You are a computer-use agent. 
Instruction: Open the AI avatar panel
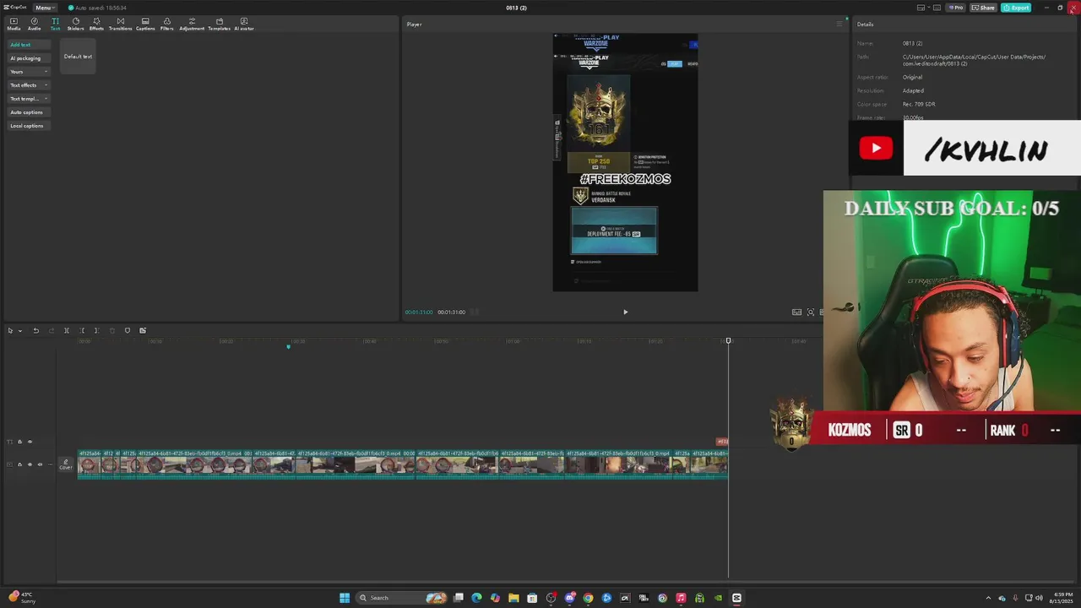244,24
